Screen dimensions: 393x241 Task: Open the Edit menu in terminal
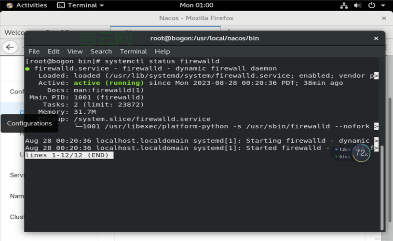point(54,52)
